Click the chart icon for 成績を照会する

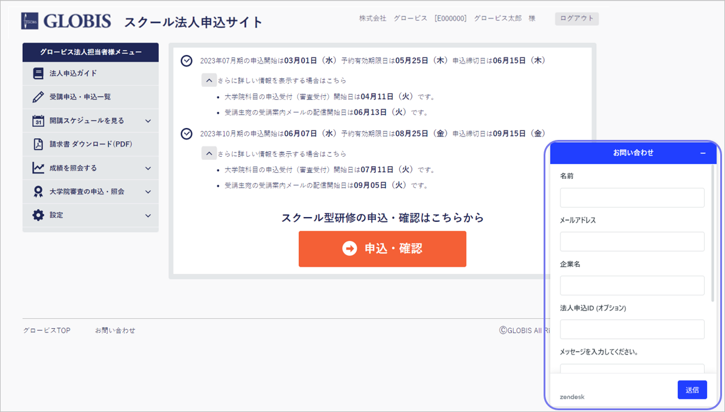pyautogui.click(x=38, y=168)
